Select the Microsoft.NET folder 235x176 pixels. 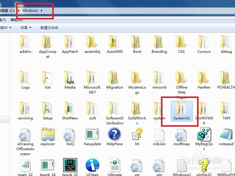(93, 82)
